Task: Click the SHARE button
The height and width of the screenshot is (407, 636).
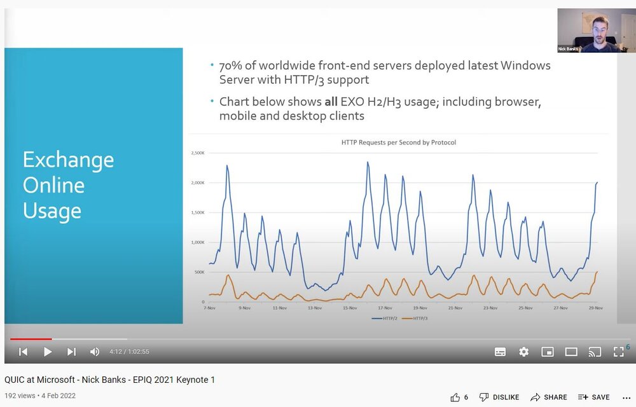Action: [549, 397]
